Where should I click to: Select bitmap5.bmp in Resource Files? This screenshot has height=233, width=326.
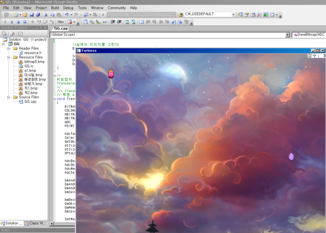34,62
